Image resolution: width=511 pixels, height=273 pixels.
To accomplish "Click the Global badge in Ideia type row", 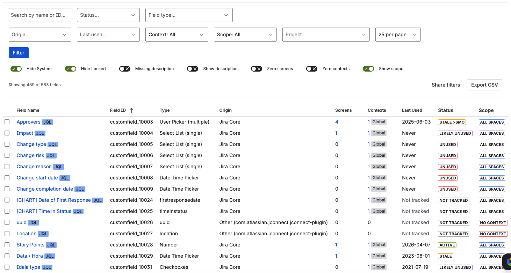I will (x=379, y=267).
